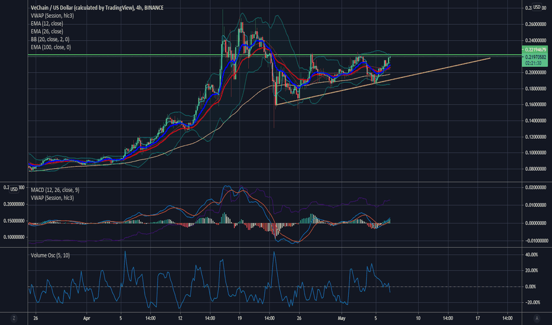The height and width of the screenshot is (325, 552).
Task: Select the EMA (12, close) indicator legend
Action: click(x=47, y=24)
